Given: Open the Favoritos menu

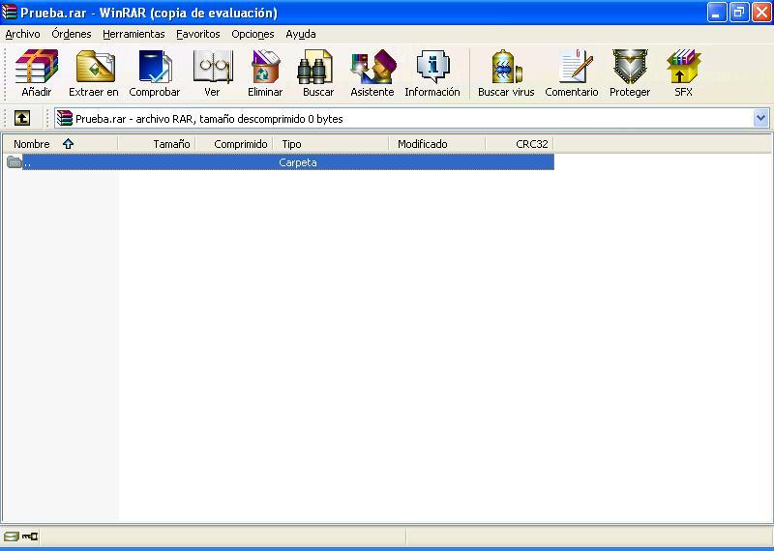Looking at the screenshot, I should coord(198,34).
